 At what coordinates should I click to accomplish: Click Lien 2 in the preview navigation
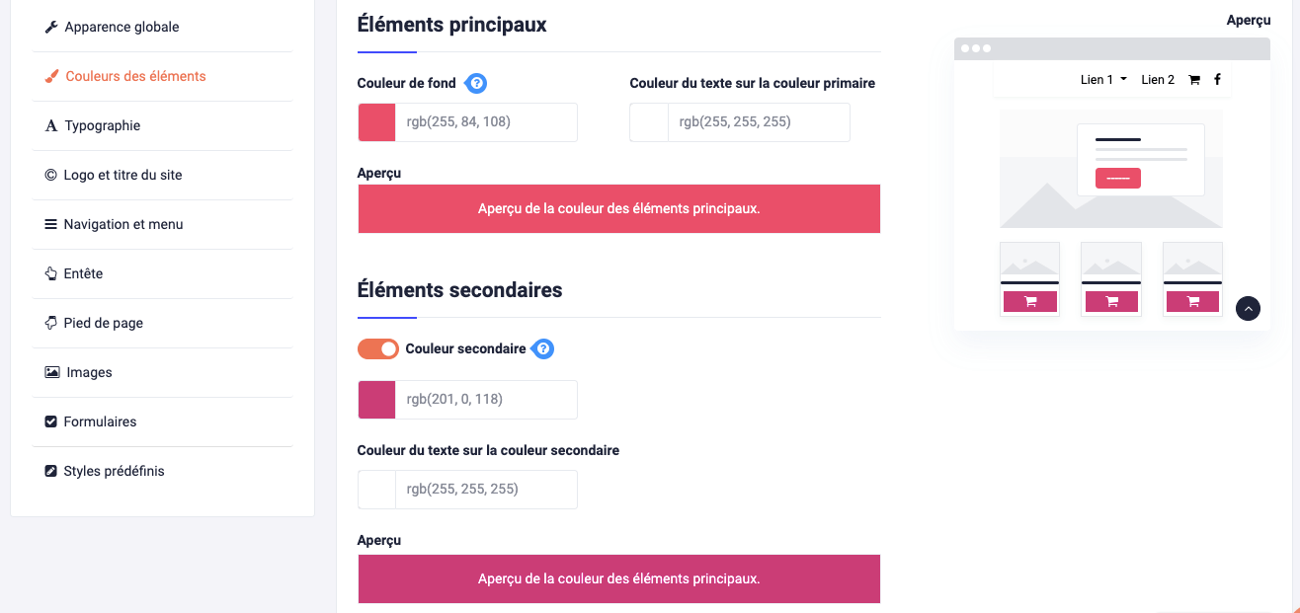[x=1157, y=79]
